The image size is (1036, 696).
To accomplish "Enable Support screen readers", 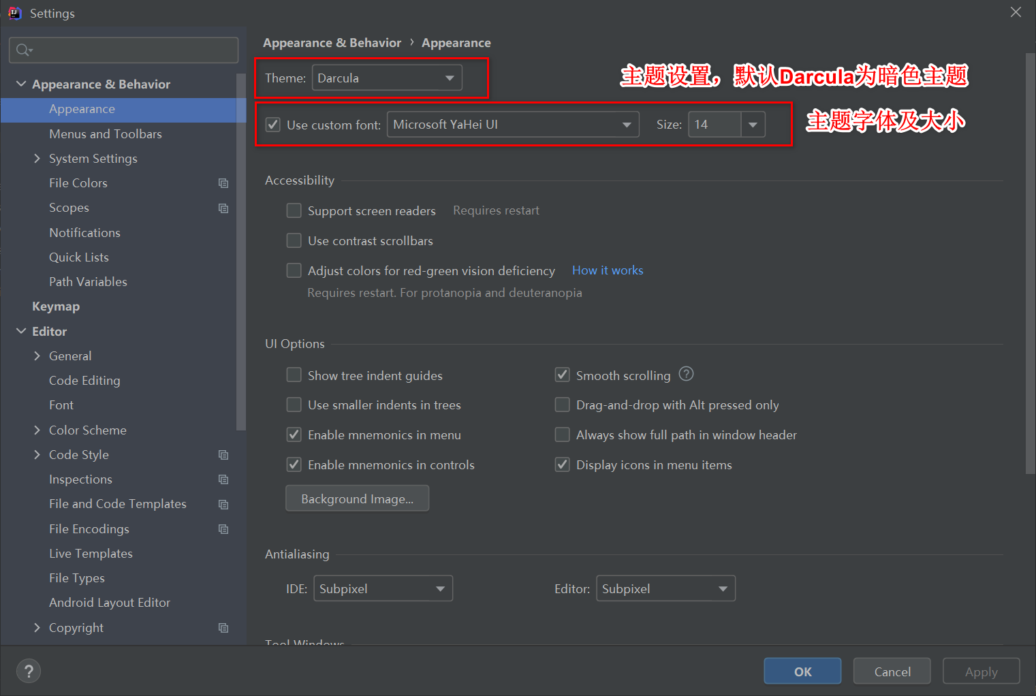I will click(x=294, y=210).
